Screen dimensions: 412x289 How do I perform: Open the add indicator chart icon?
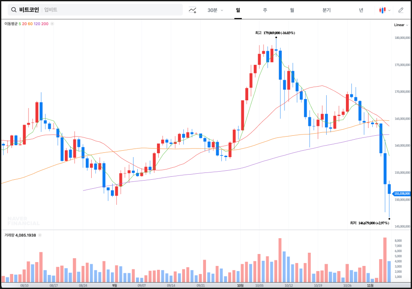(193, 10)
